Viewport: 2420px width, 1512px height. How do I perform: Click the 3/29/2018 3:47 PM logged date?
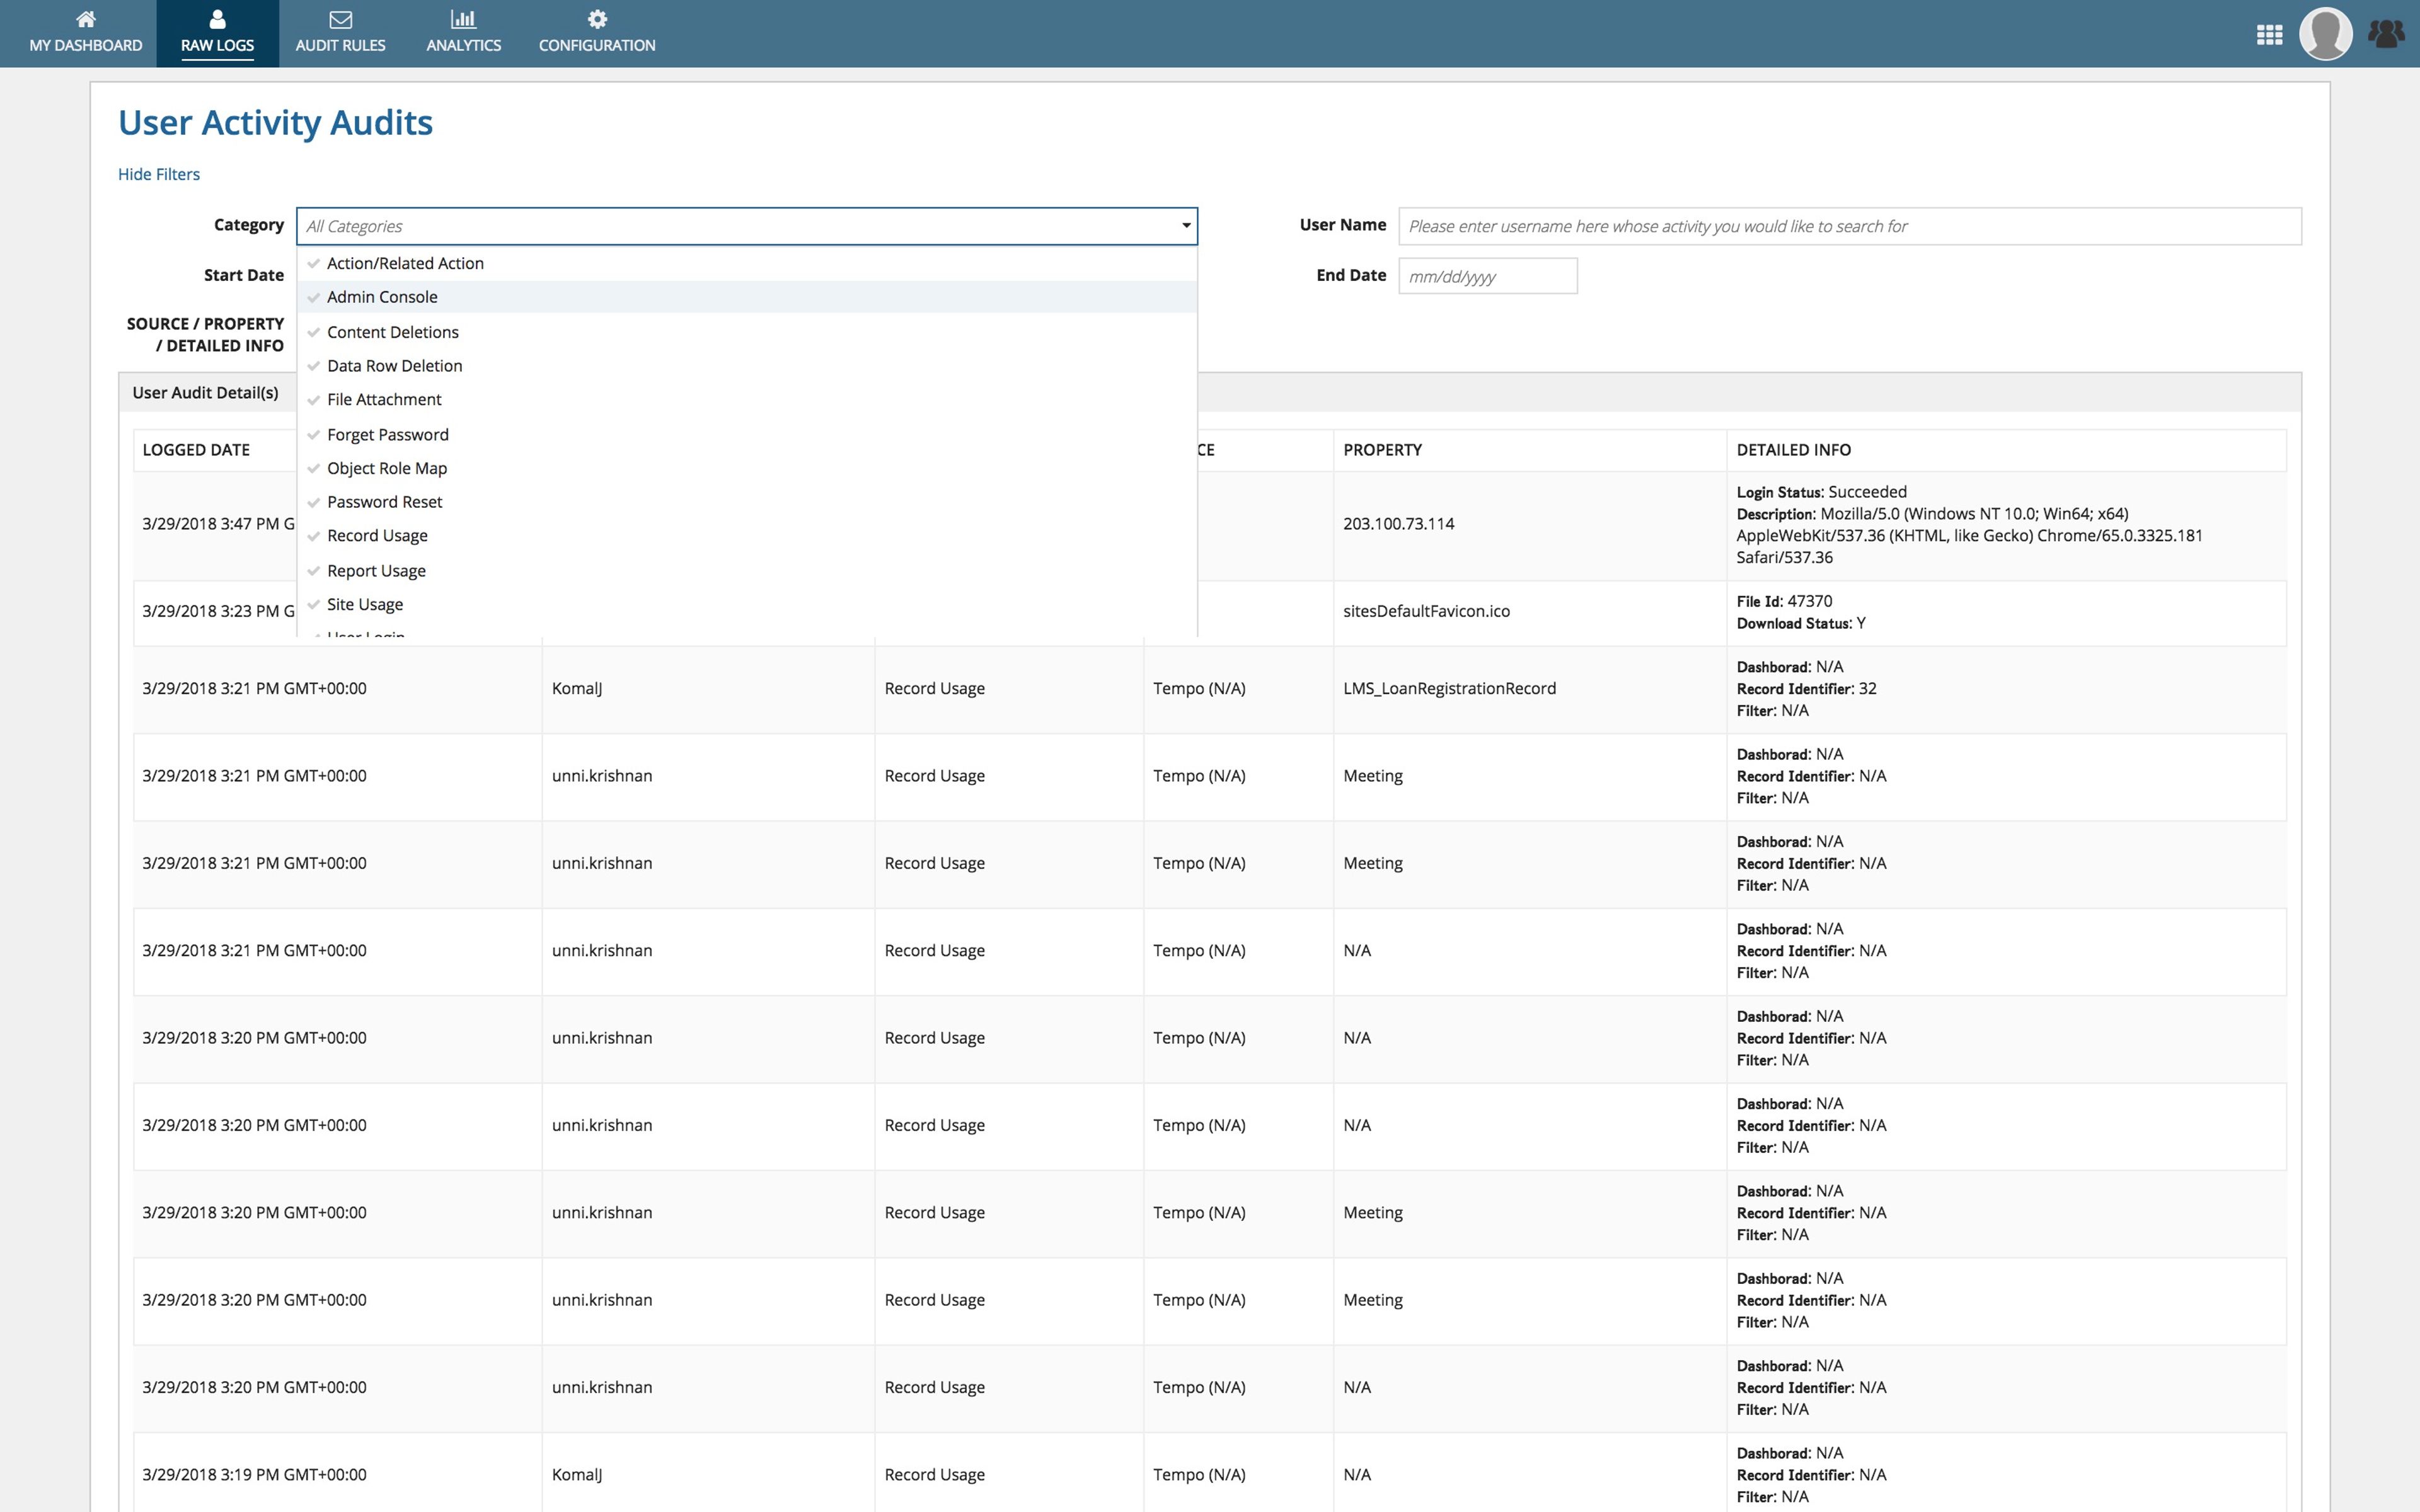(218, 524)
